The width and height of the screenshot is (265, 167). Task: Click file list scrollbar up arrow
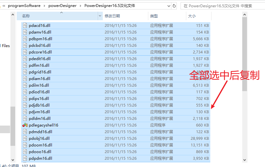tap(244, 15)
